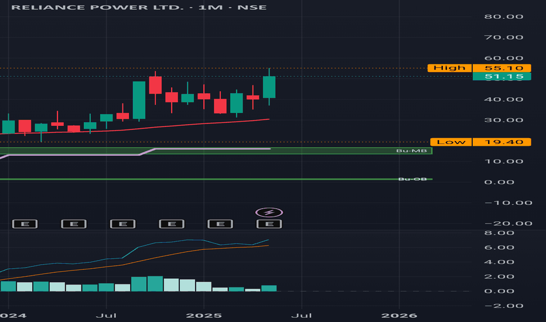Click the 55.10 high value tag
The width and height of the screenshot is (546, 322).
502,68
